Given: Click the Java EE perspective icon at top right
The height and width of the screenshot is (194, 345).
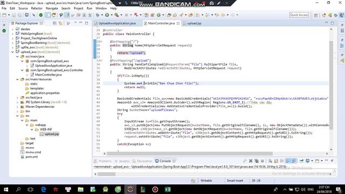Looking at the screenshot, I should click(x=324, y=15).
